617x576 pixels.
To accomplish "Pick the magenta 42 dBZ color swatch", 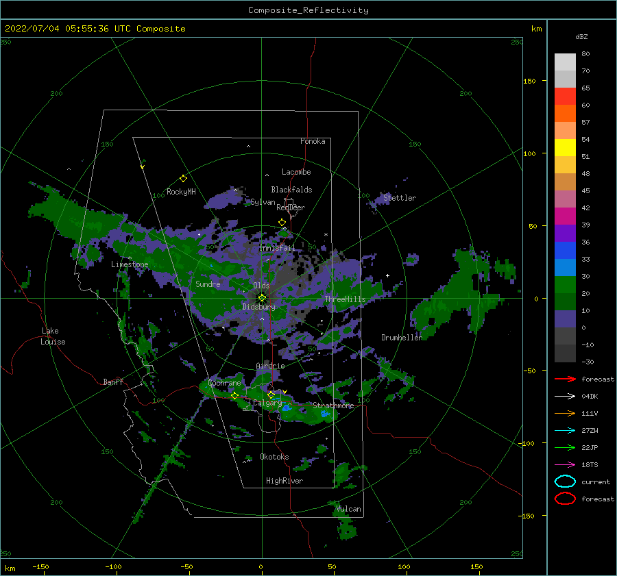I will 565,216.
